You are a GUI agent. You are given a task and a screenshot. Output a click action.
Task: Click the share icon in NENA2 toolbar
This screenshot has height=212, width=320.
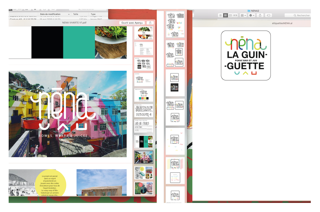click(x=260, y=15)
